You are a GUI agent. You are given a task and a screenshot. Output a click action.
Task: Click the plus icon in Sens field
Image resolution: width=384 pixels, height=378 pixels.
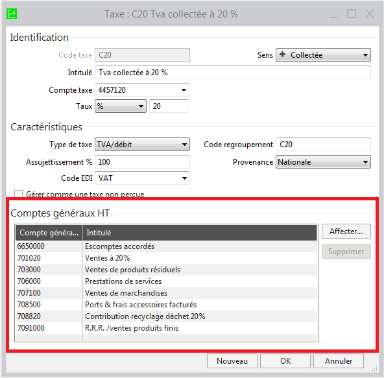[x=282, y=54]
